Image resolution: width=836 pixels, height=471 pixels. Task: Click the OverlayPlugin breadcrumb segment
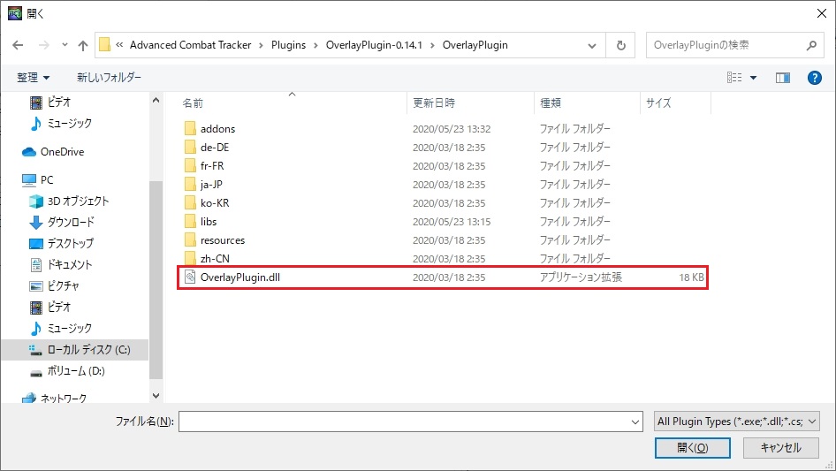(475, 45)
